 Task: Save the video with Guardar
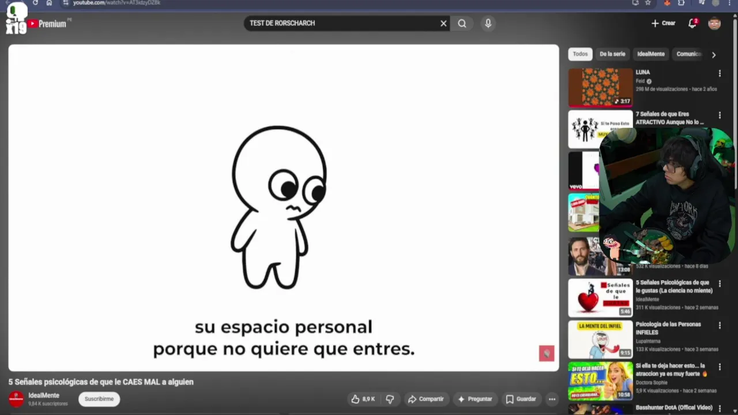(x=521, y=399)
